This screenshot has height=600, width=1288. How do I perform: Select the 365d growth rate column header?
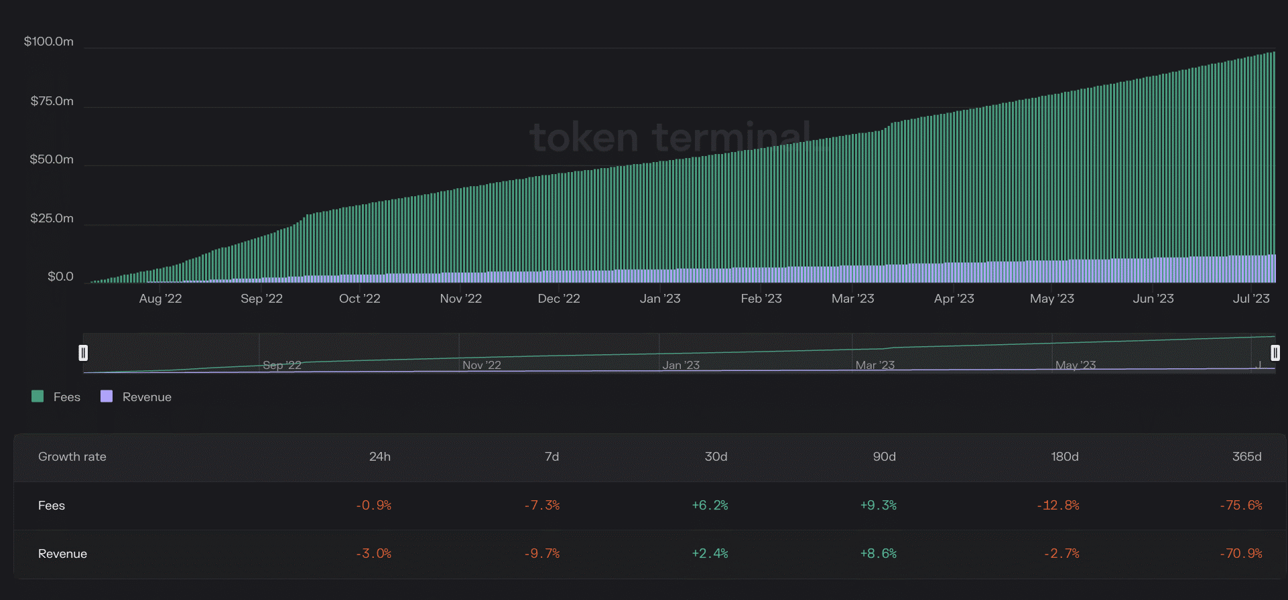pos(1247,457)
